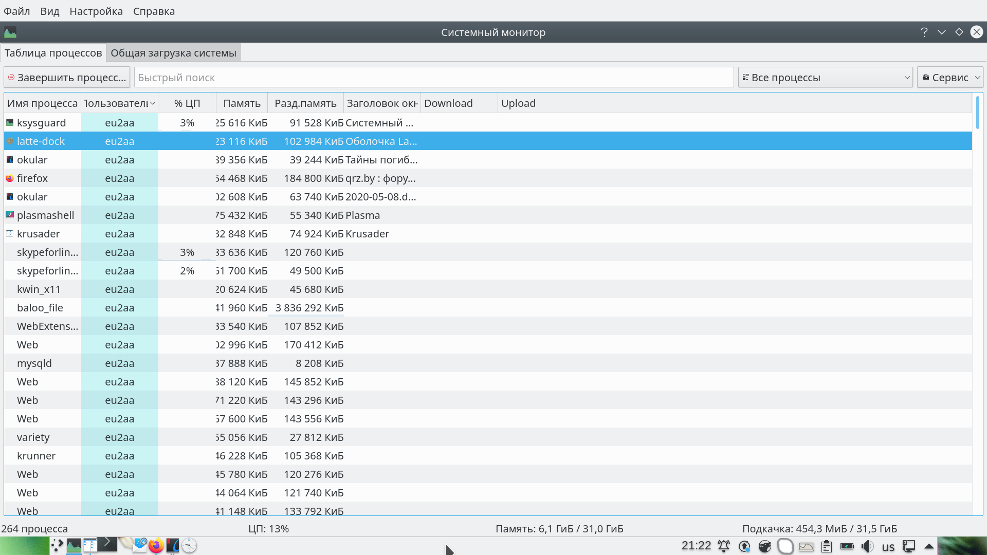Open the clipboard tray icon
The width and height of the screenshot is (987, 555).
pos(827,546)
